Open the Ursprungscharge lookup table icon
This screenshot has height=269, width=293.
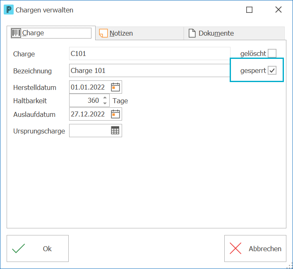point(115,130)
